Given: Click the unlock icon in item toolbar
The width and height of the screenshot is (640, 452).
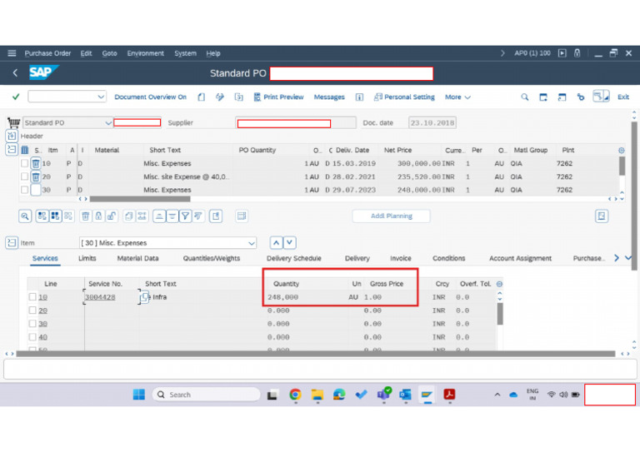Looking at the screenshot, I should (x=111, y=216).
